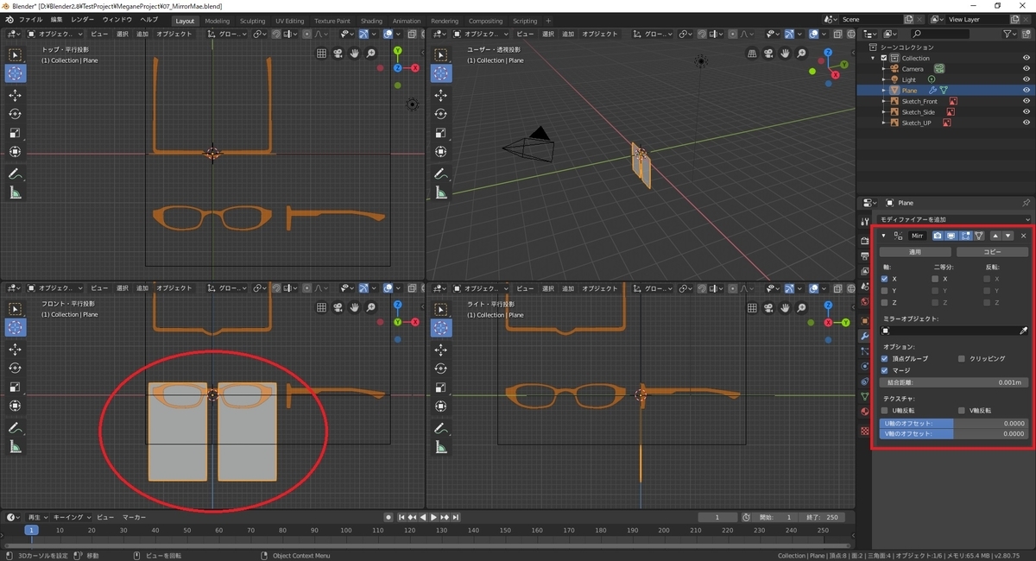Click zoom magnifier icon in top-view viewport
Viewport: 1036px width, 561px height.
pos(370,53)
